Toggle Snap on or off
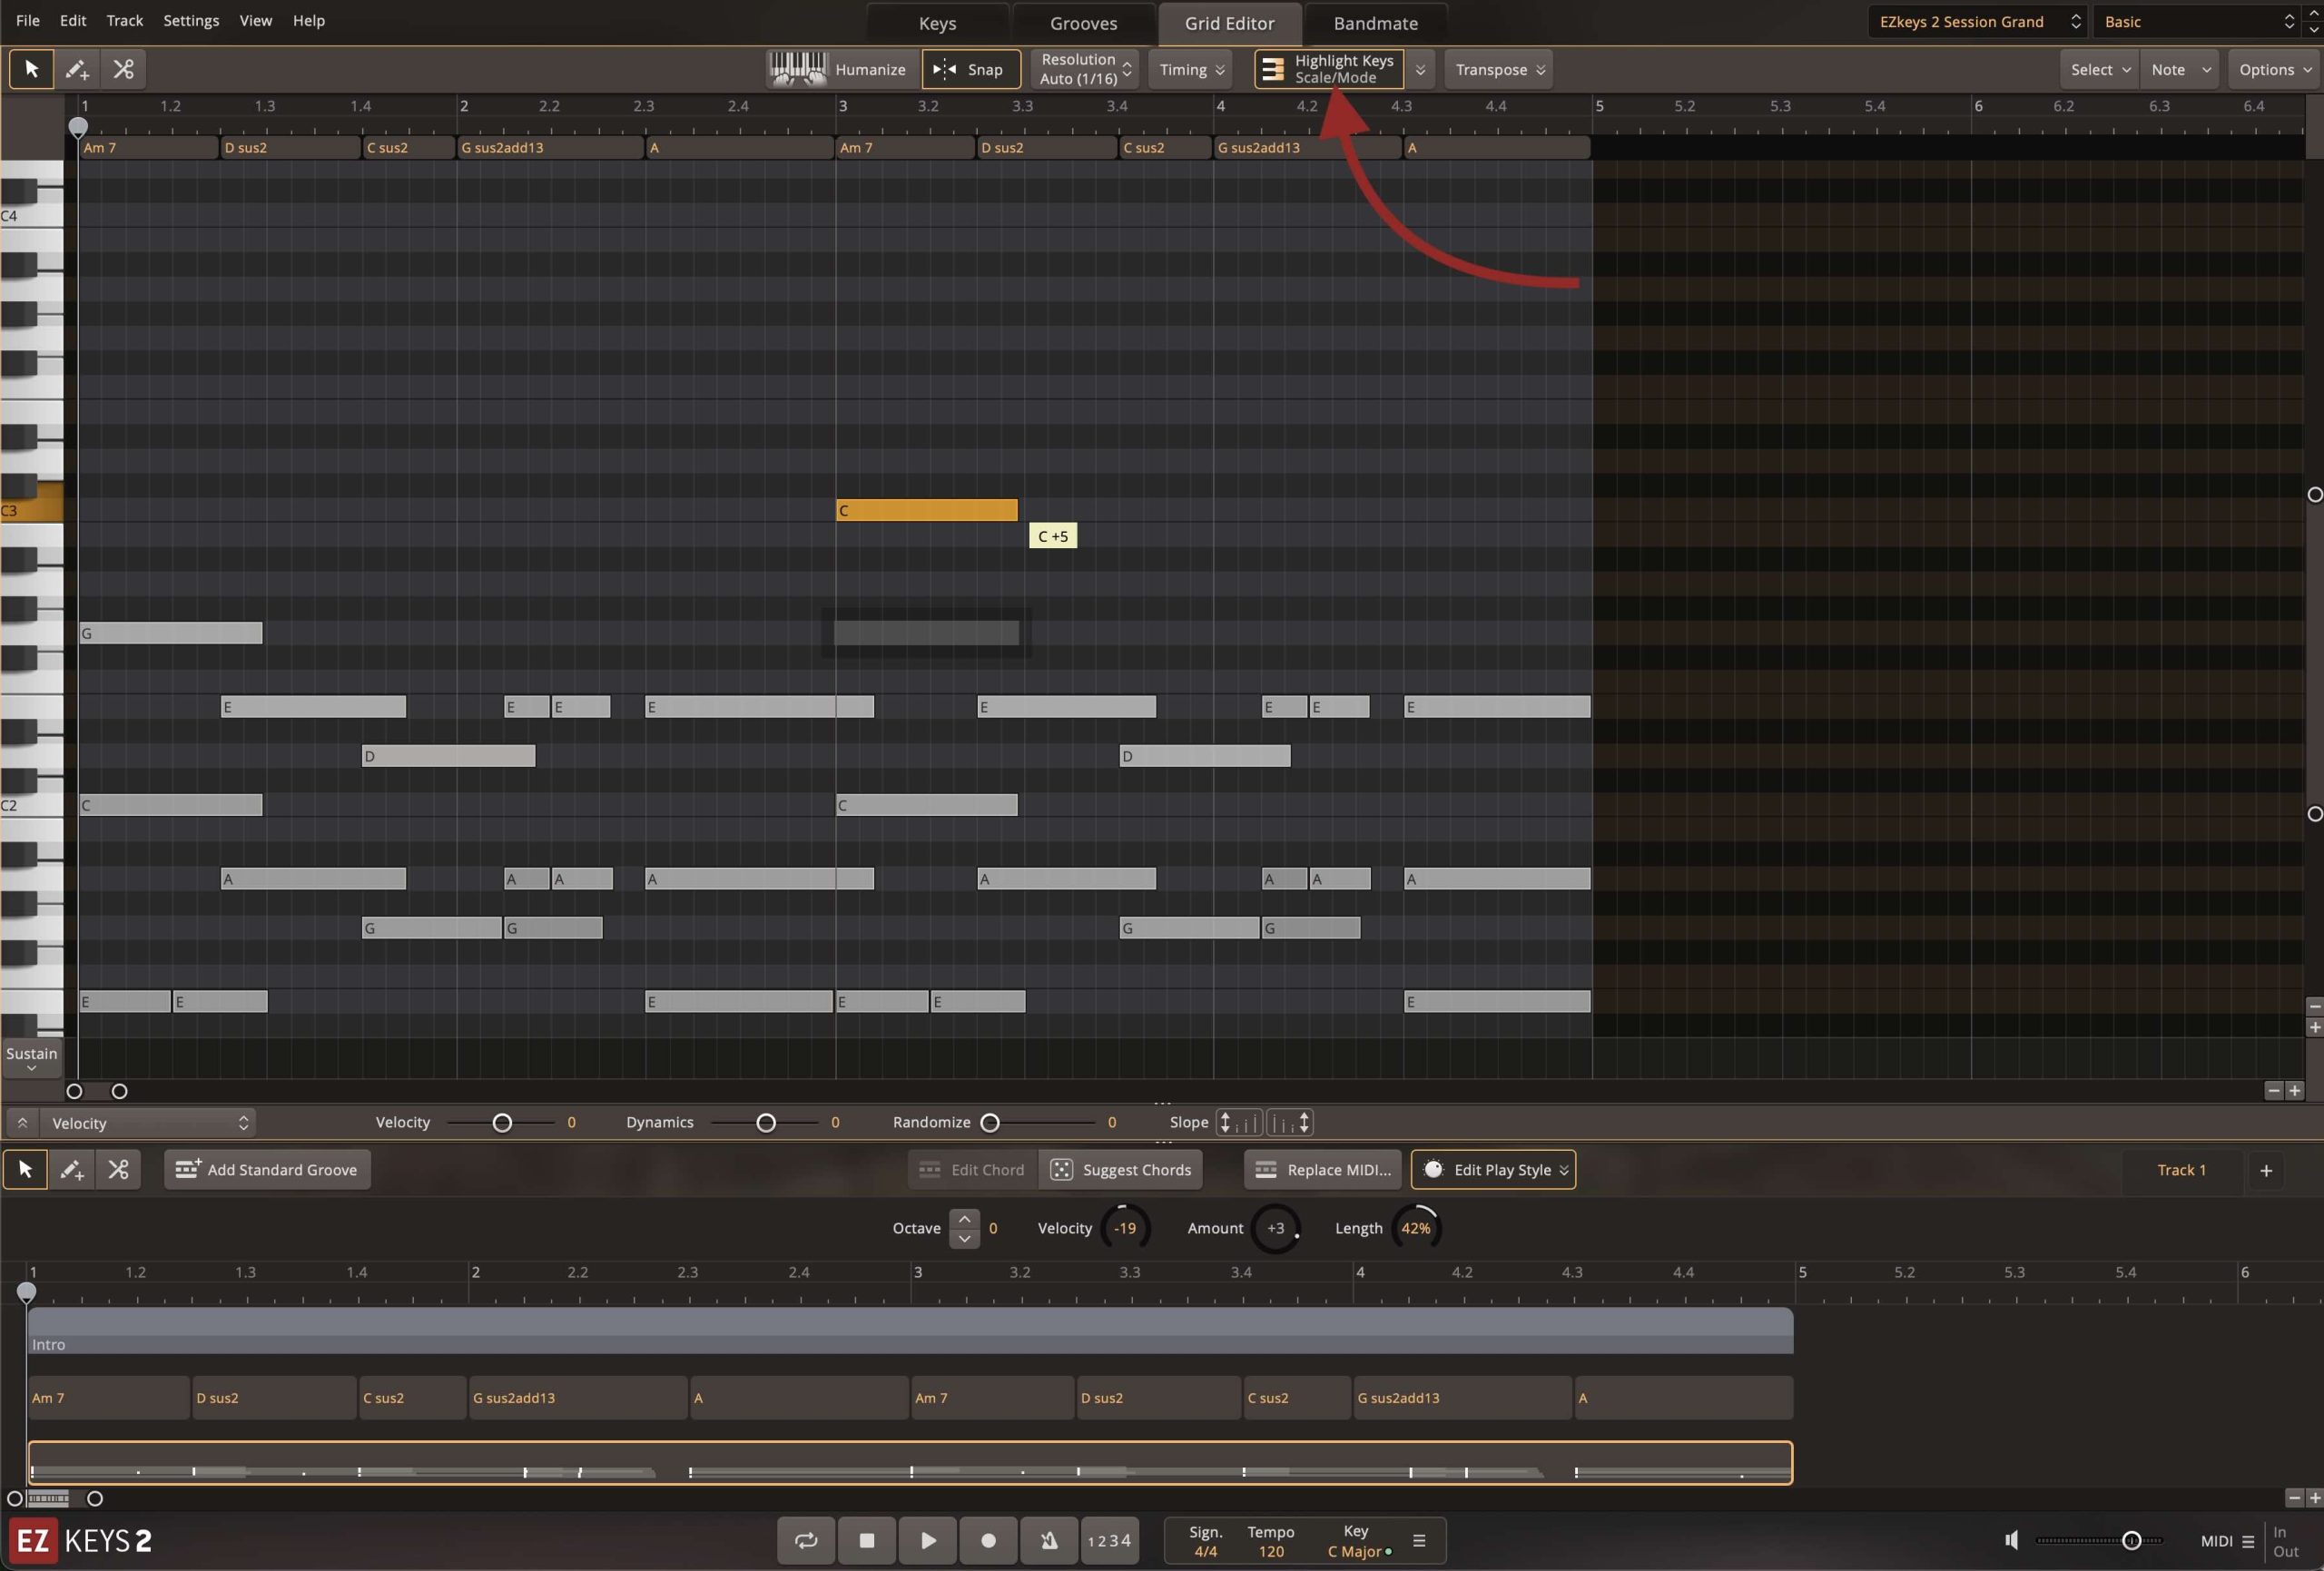Screen dimensions: 2324x1571 (x=970, y=69)
